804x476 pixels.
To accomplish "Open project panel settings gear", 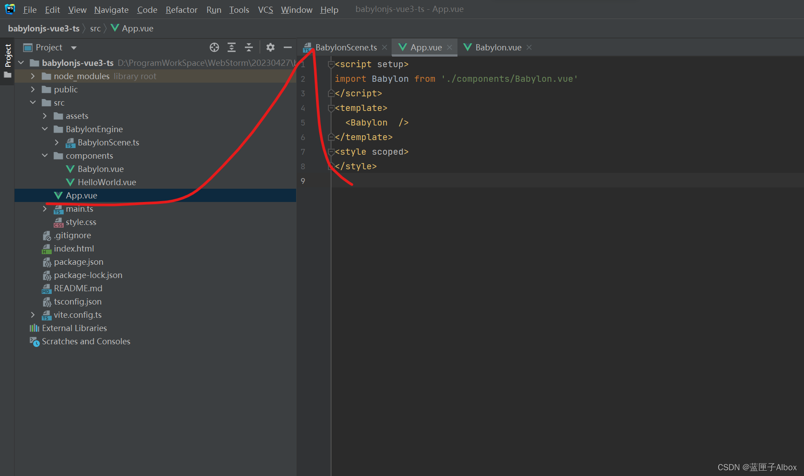I will 271,47.
